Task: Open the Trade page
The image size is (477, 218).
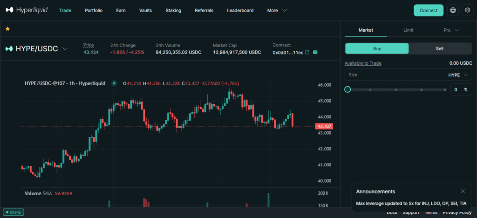Action: coord(65,10)
